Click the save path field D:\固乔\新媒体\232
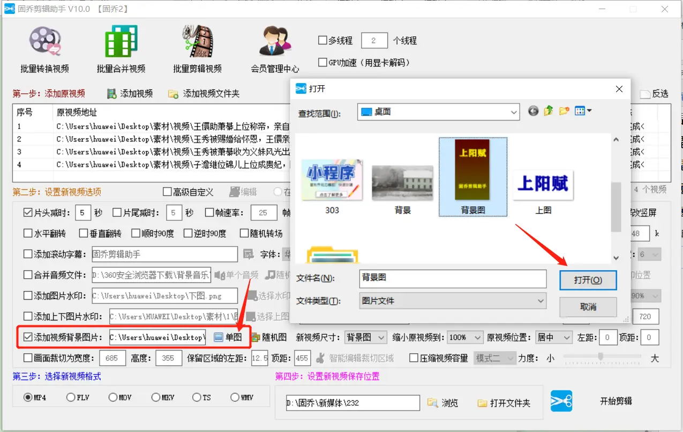683x432 pixels. [x=352, y=403]
